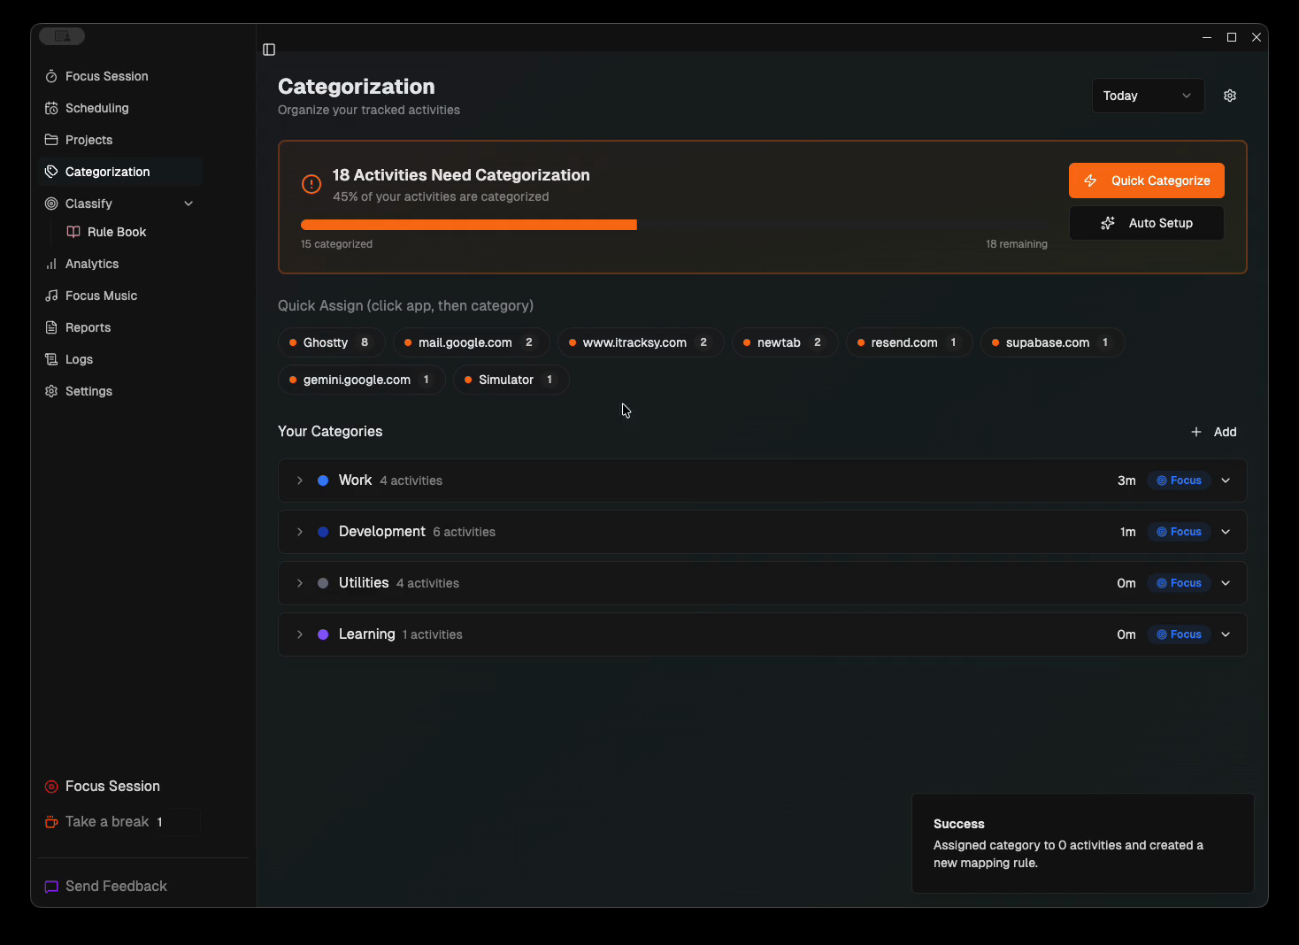Viewport: 1299px width, 945px height.
Task: Go to Logs in the sidebar
Action: click(79, 359)
